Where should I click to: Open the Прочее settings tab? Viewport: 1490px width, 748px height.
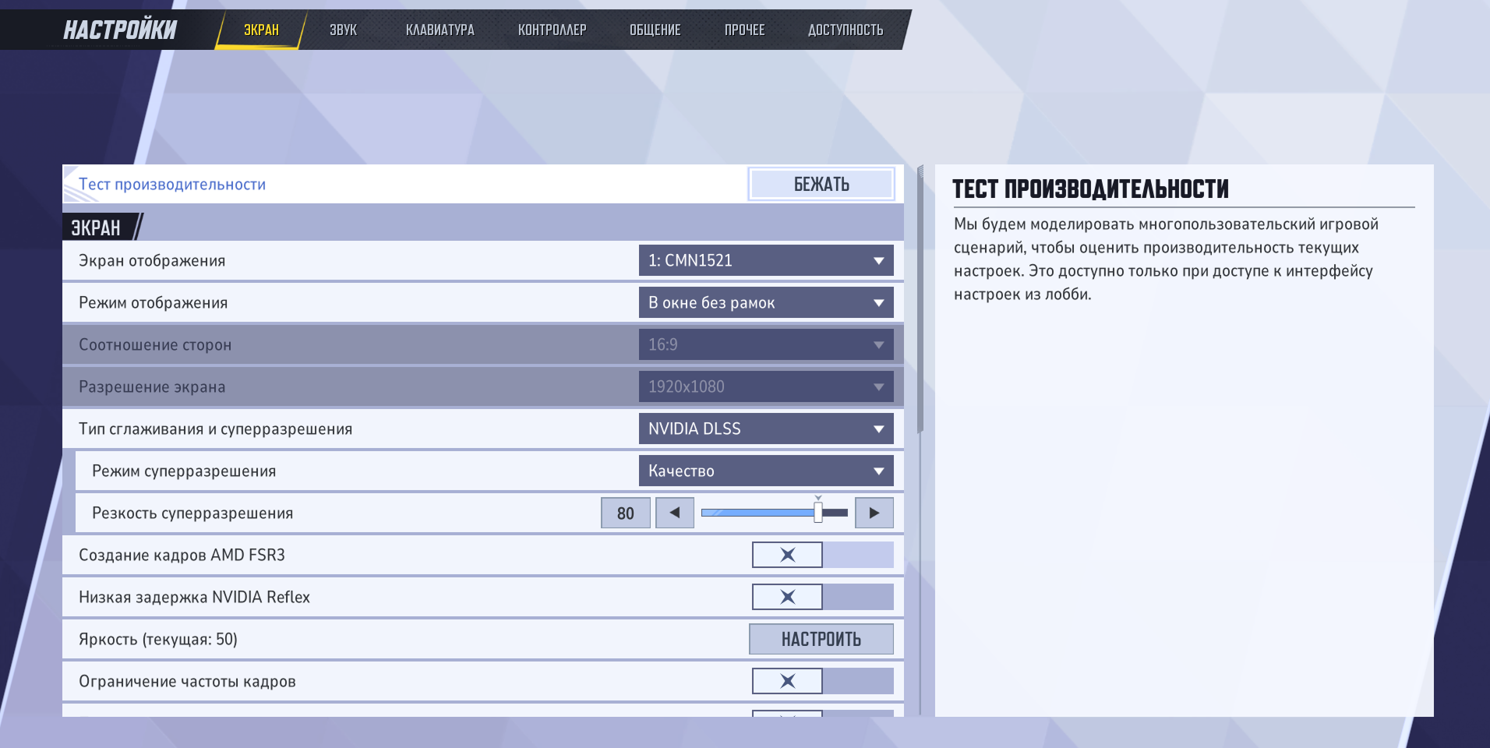click(x=744, y=30)
